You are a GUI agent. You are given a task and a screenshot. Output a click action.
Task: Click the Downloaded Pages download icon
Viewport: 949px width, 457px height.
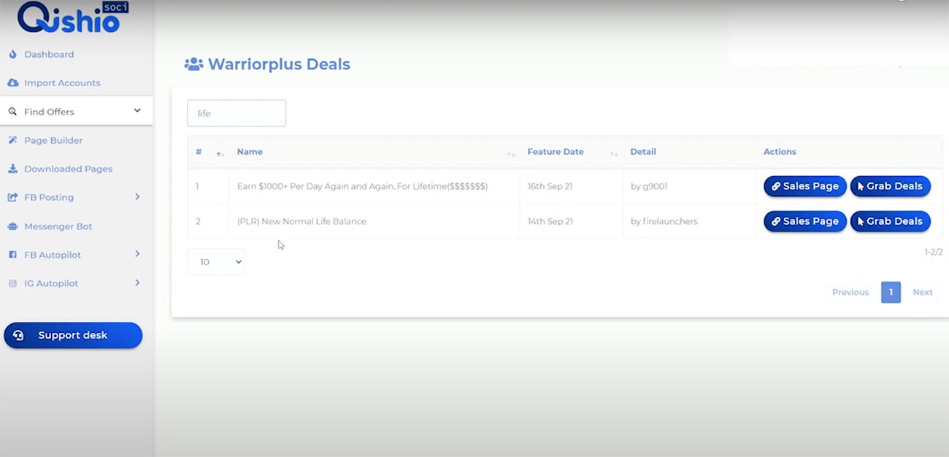pyautogui.click(x=12, y=169)
